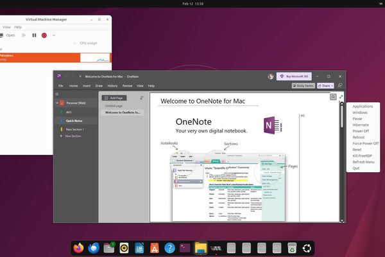Choose Windows in the tray menu
The height and width of the screenshot is (257, 385).
click(360, 112)
